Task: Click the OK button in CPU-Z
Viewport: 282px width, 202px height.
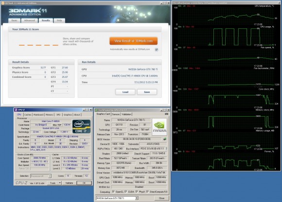Action: (84, 183)
